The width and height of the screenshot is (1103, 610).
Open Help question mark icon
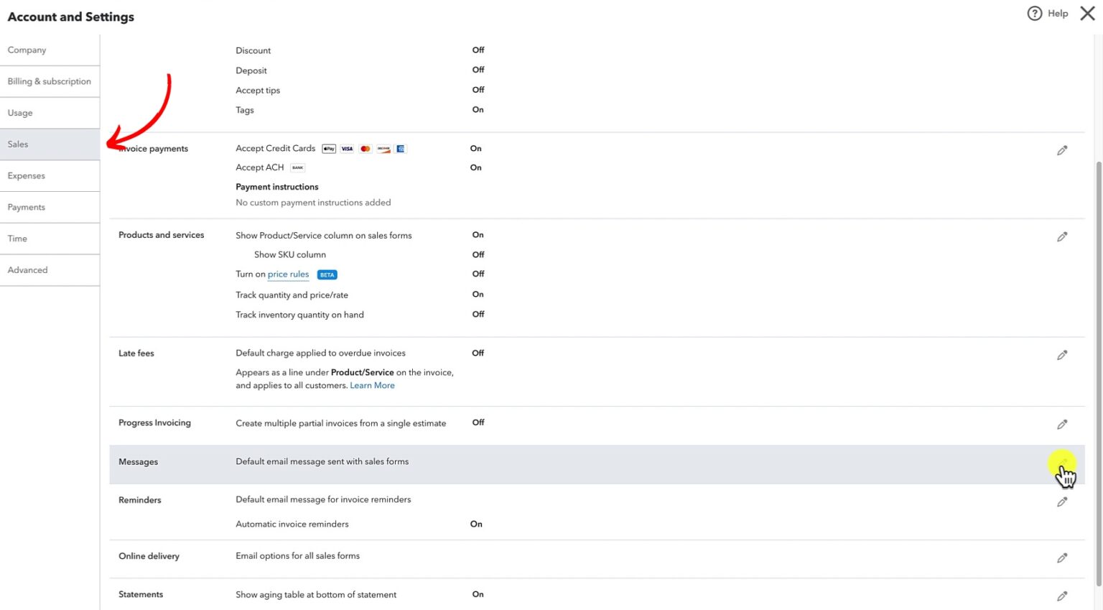[1034, 14]
